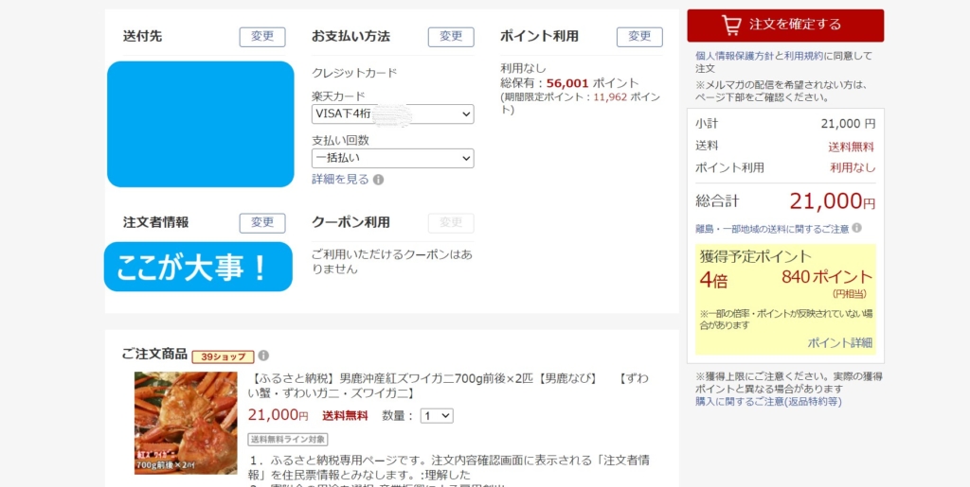Open 購入に関するご注意(返品特約等) link
Screen dimensions: 970x487
point(768,402)
